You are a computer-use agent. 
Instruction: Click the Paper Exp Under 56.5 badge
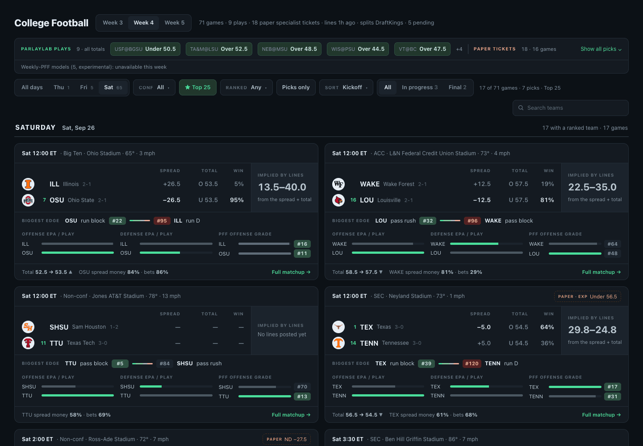[x=588, y=297]
